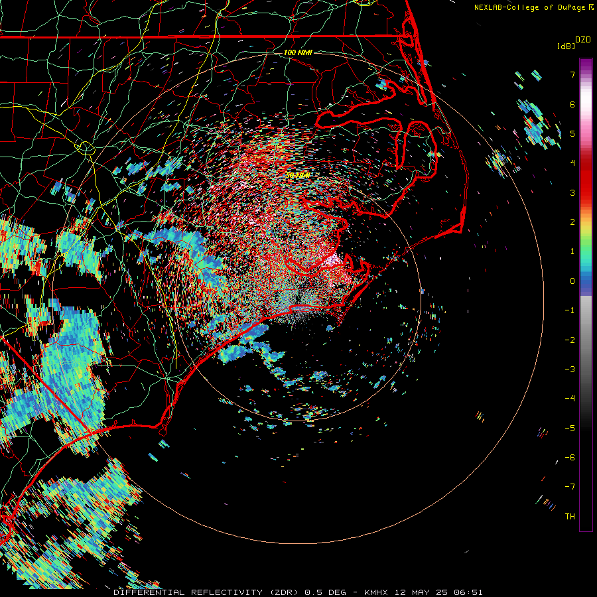Select the 2 value on the dB scale
This screenshot has height=597, width=597.
click(572, 222)
